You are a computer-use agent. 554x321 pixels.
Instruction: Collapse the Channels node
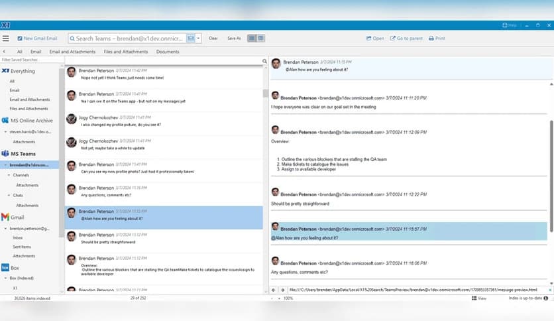pyautogui.click(x=9, y=175)
